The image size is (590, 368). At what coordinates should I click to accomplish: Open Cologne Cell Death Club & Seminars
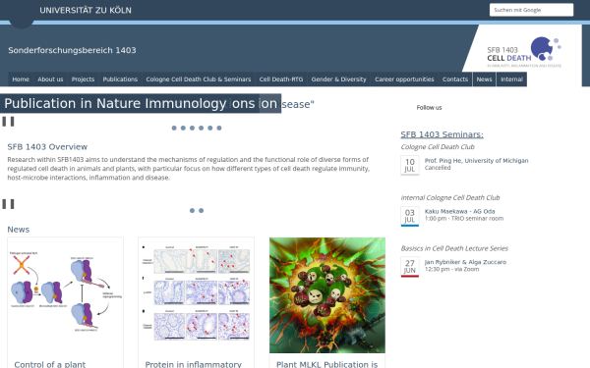point(199,79)
